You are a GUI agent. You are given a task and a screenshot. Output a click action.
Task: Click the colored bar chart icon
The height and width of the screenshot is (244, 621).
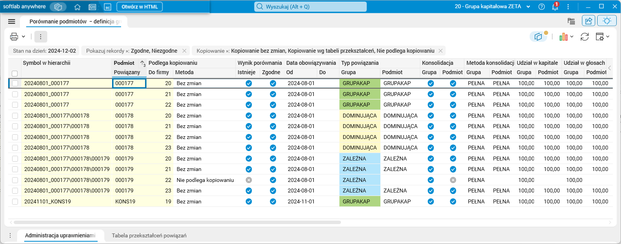pos(563,37)
